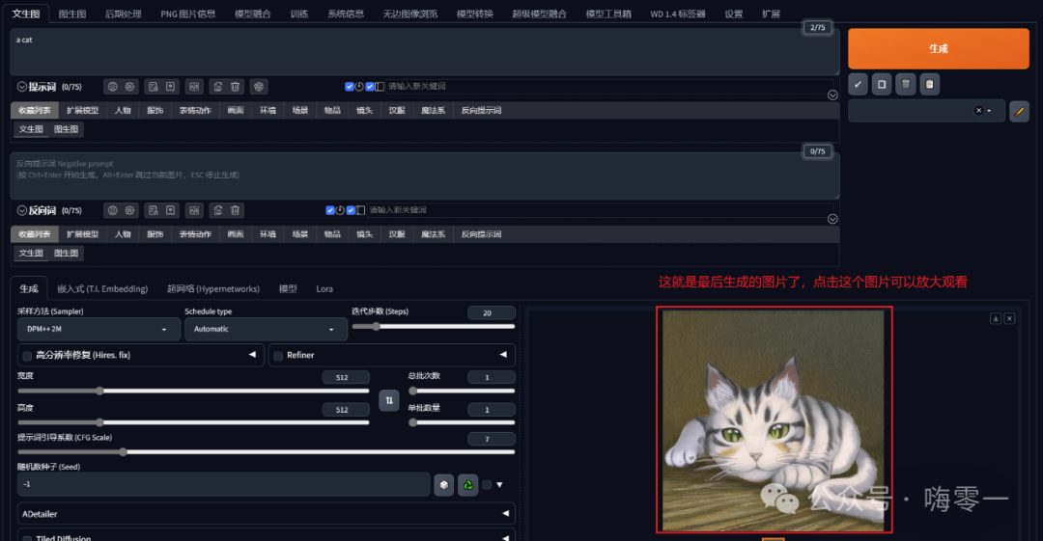Click the trash can icon under 生成
This screenshot has width=1043, height=541.
point(905,85)
